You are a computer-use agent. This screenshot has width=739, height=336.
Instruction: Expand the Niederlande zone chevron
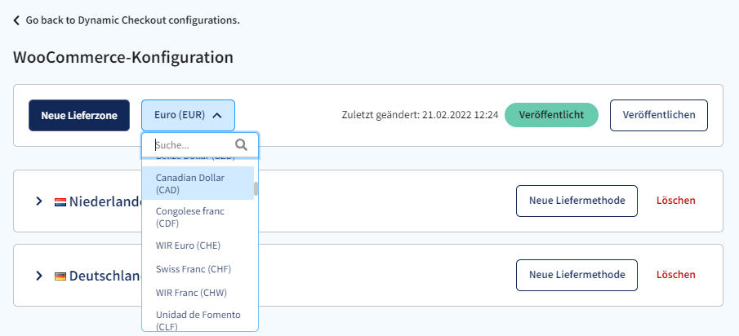39,201
